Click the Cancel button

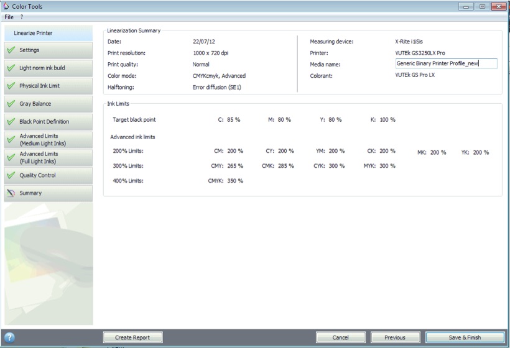(341, 337)
